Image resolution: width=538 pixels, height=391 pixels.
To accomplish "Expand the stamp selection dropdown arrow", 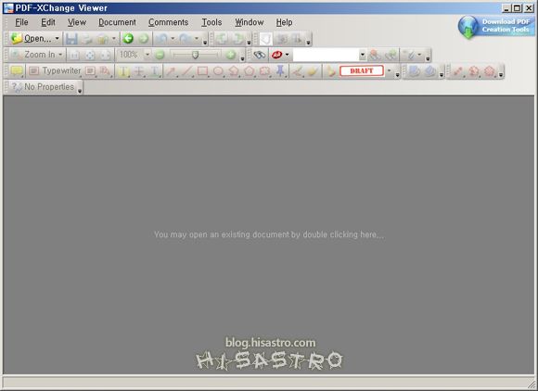I will click(389, 70).
